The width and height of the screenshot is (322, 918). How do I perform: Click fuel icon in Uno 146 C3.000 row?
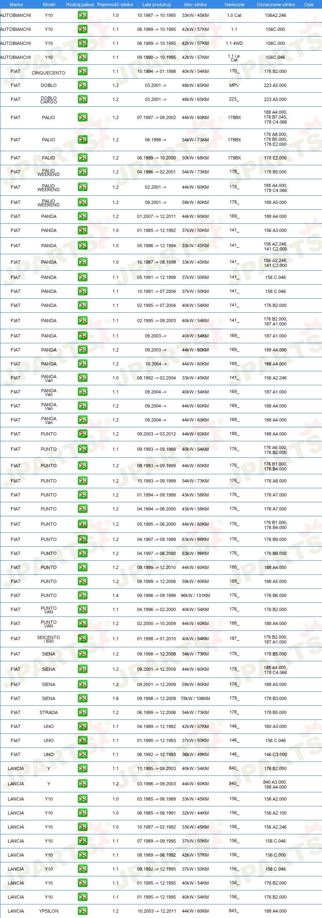pyautogui.click(x=82, y=754)
